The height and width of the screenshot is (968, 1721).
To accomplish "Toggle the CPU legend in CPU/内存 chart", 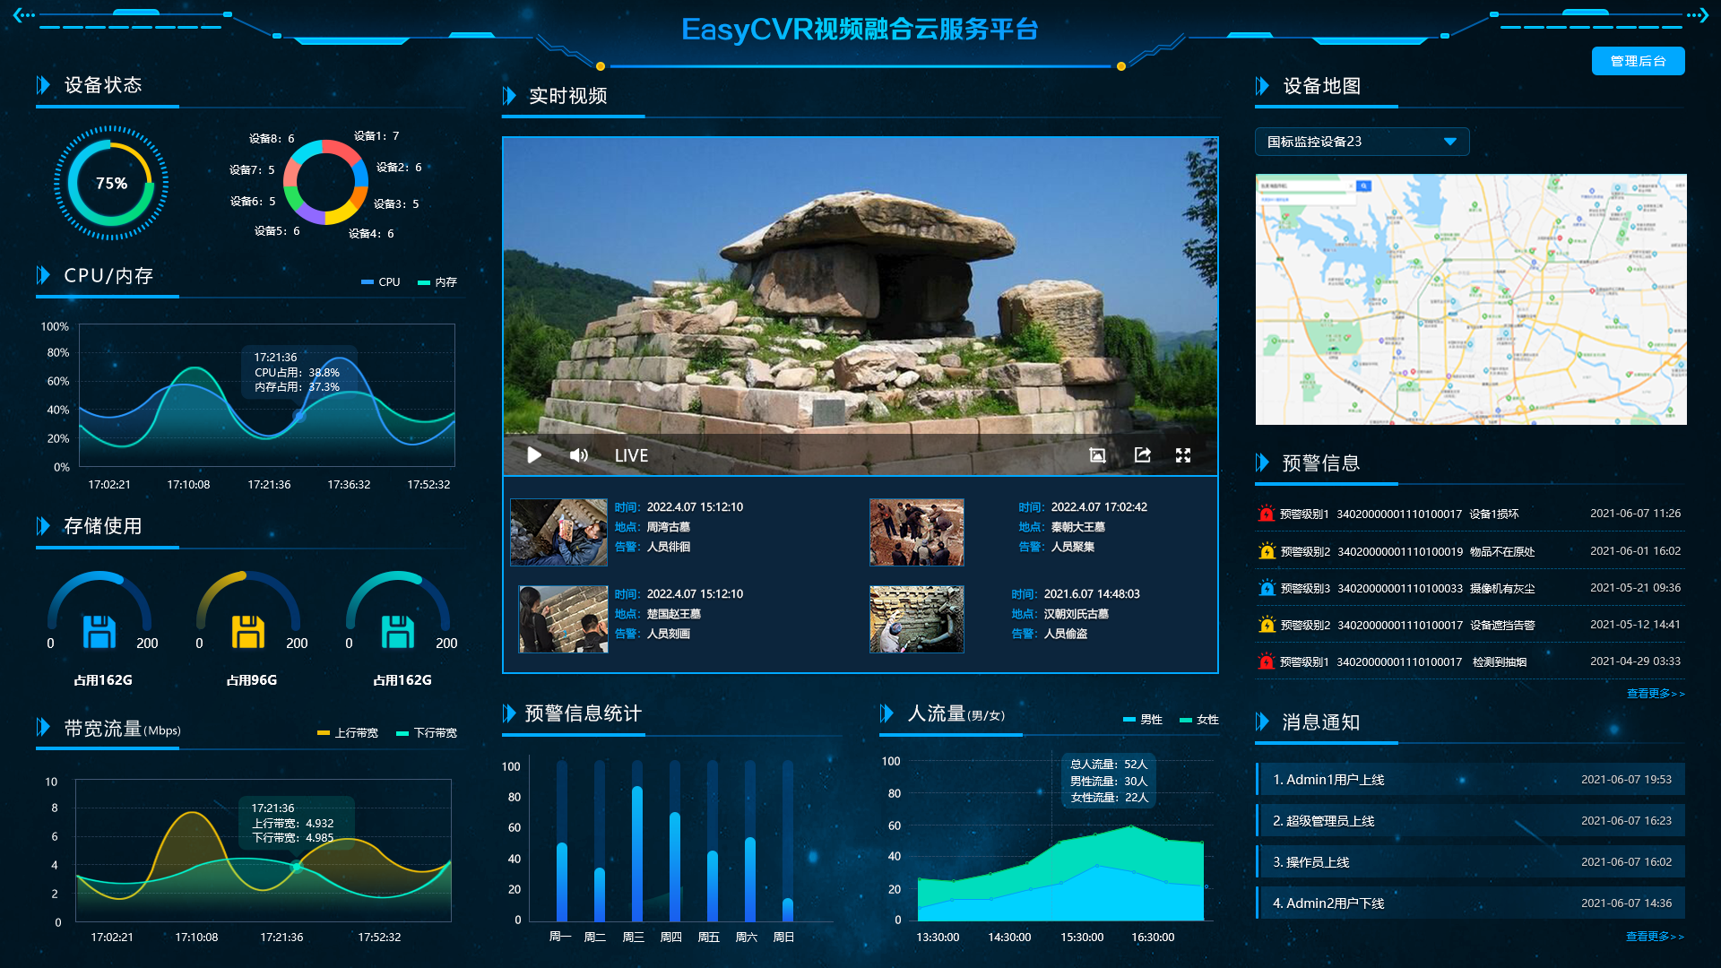I will click(x=381, y=281).
